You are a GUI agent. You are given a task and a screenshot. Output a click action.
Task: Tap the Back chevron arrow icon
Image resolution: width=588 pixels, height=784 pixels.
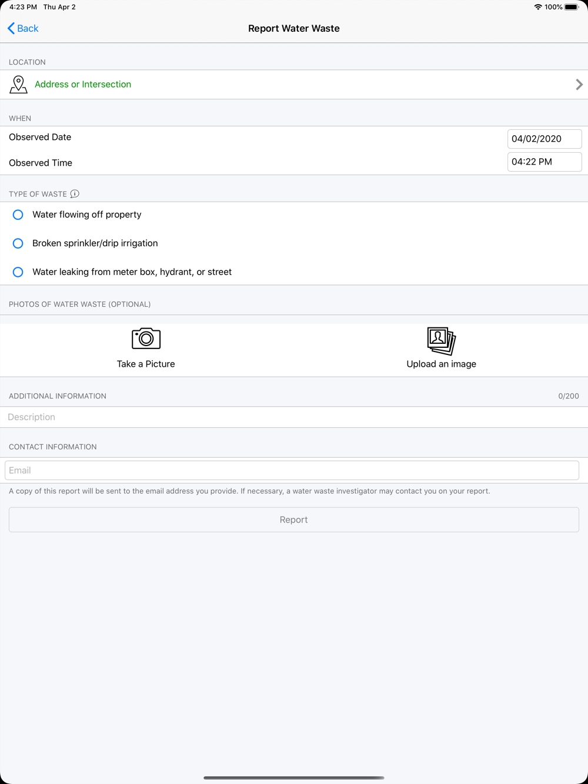click(x=11, y=28)
